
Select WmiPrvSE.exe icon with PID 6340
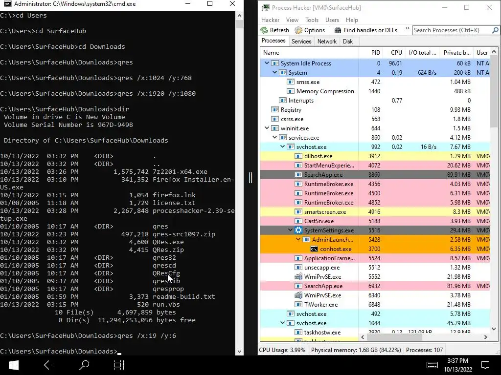tap(298, 295)
